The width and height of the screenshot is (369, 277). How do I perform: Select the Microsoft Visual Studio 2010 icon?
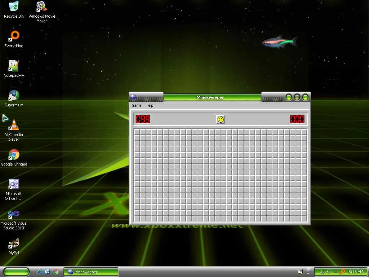point(14,220)
